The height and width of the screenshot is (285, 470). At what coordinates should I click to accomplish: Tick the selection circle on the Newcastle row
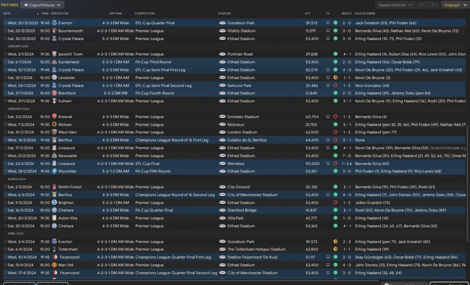click(5, 156)
